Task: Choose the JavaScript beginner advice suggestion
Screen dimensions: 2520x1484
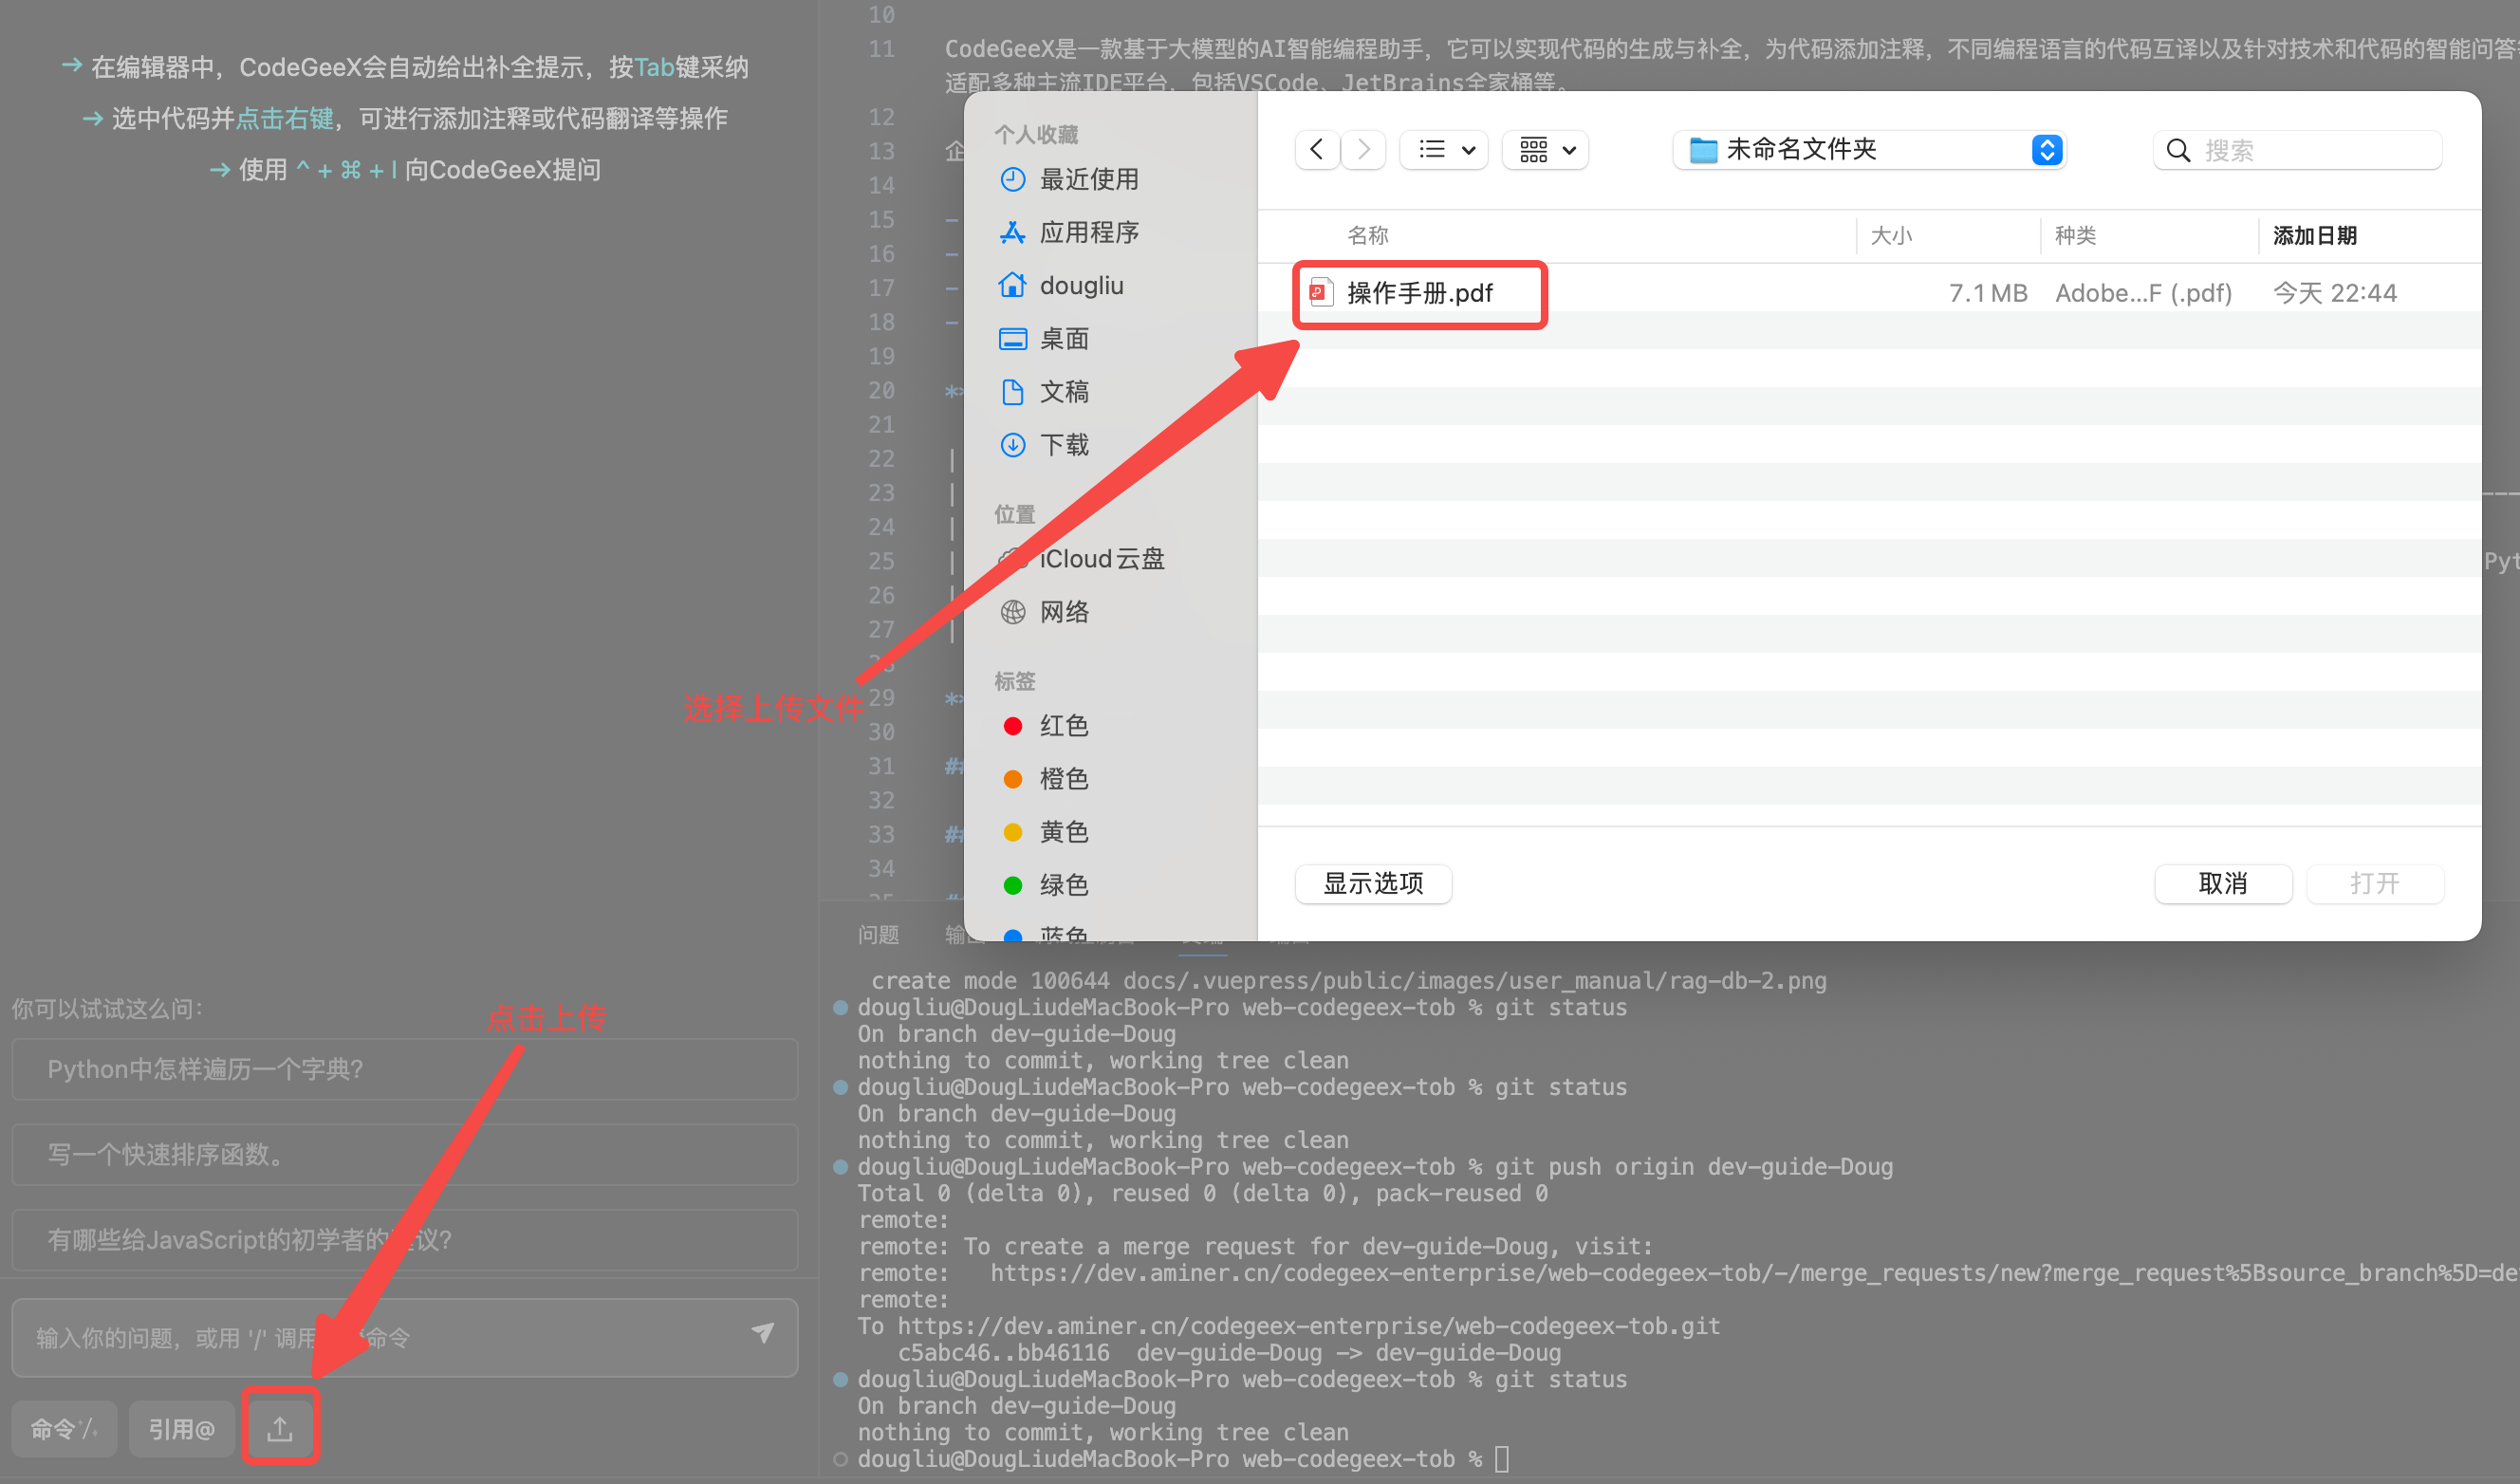Action: coord(404,1240)
